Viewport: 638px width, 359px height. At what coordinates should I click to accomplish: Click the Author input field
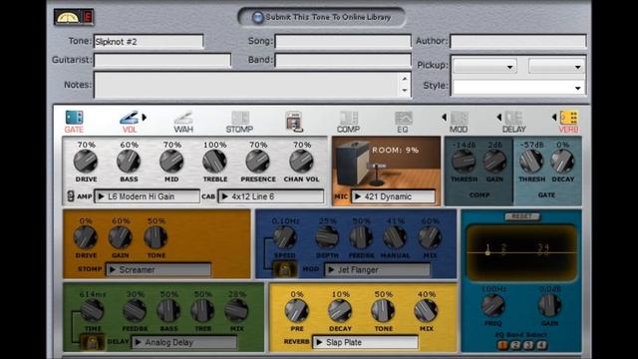tap(518, 41)
